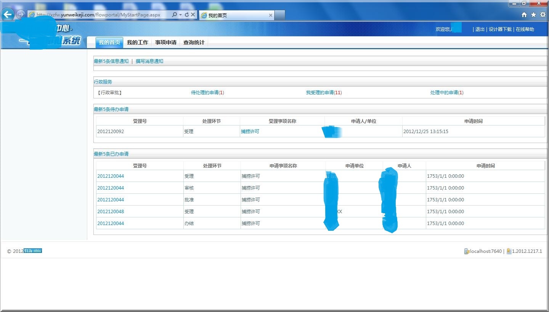Click 撰写消息通知 link
The width and height of the screenshot is (549, 312).
(x=149, y=61)
